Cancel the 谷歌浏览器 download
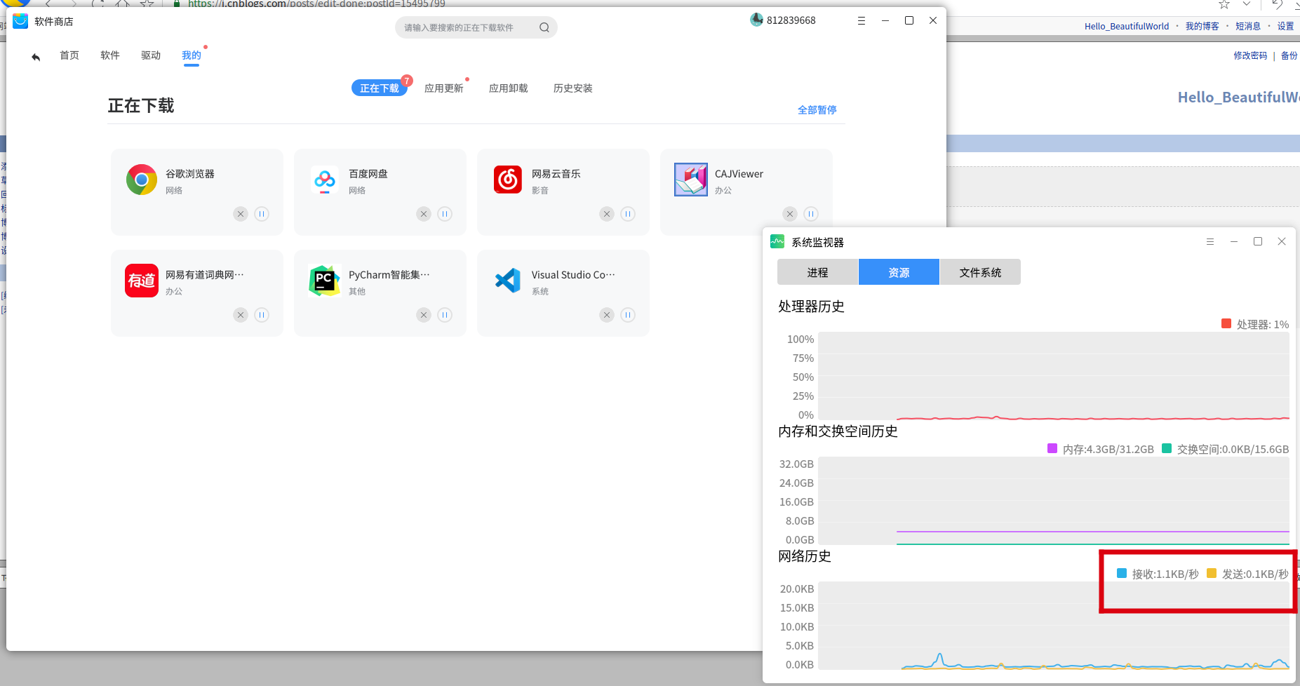This screenshot has width=1300, height=686. pyautogui.click(x=241, y=214)
